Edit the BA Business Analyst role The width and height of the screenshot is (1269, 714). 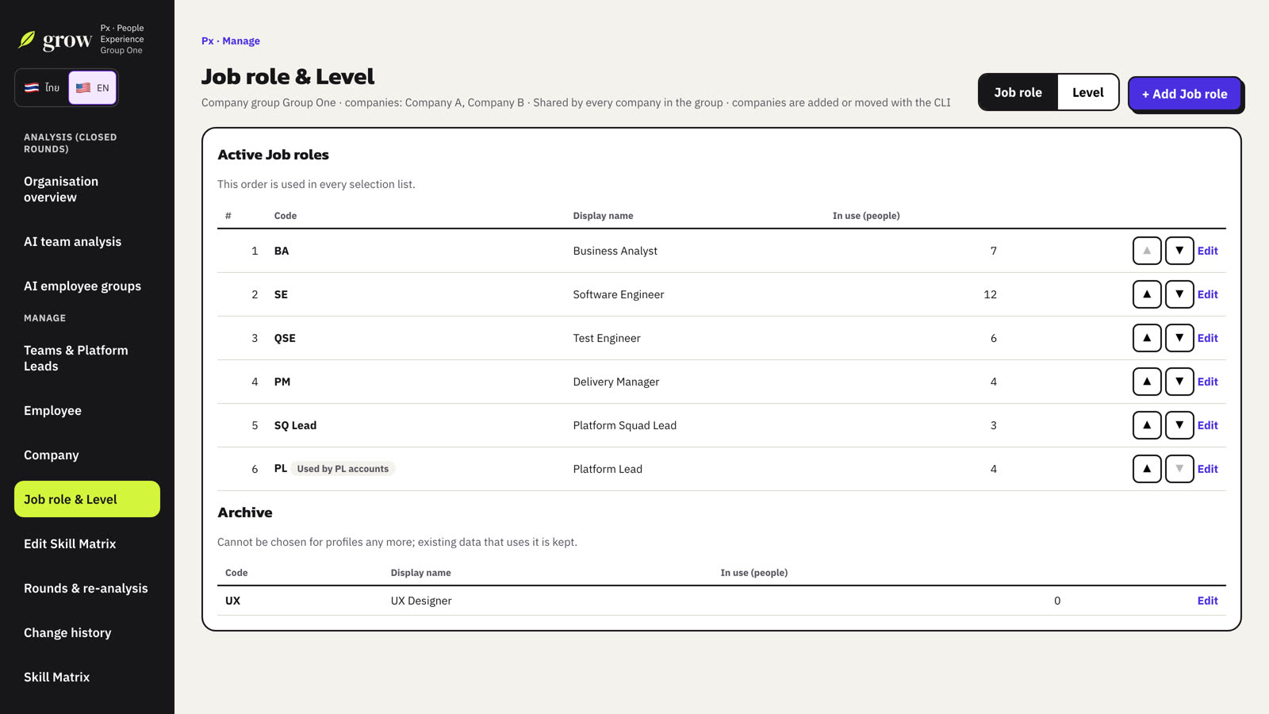[x=1207, y=251]
